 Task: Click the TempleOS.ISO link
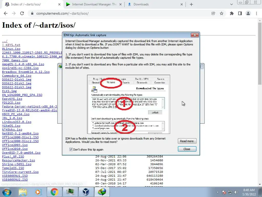pos(13,168)
